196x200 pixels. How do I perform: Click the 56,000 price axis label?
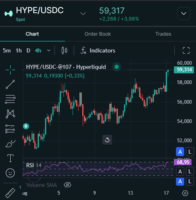(x=185, y=102)
